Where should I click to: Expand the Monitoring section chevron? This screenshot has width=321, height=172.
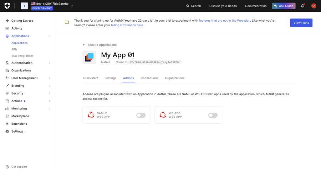[49, 108]
